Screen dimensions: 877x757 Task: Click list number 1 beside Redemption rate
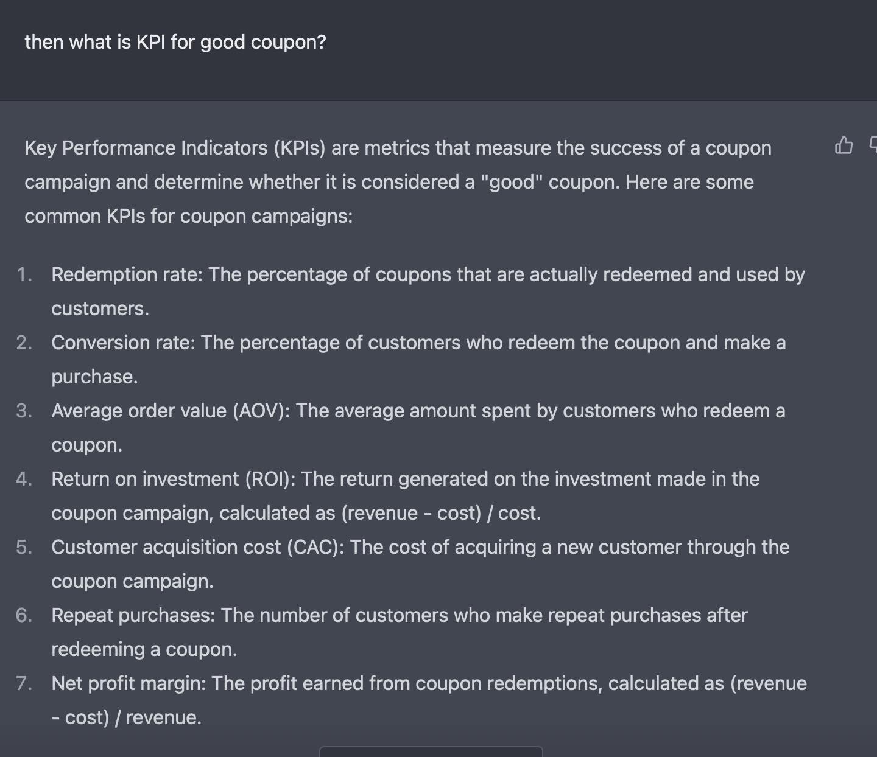click(24, 274)
